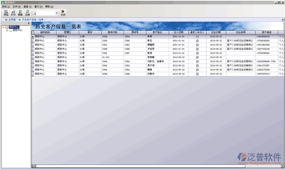
Task: Click the root folder icon in the tree
Action: (7, 27)
